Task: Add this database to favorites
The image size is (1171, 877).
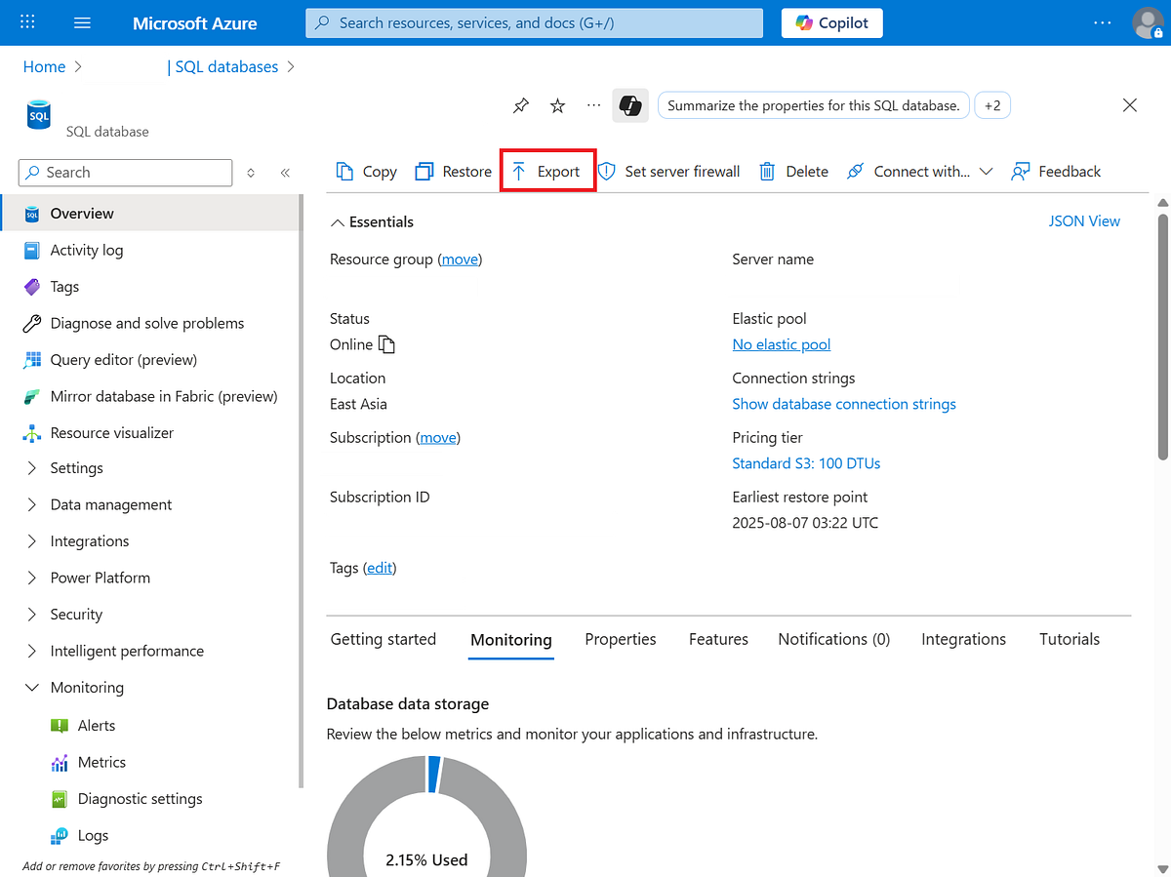Action: click(556, 105)
